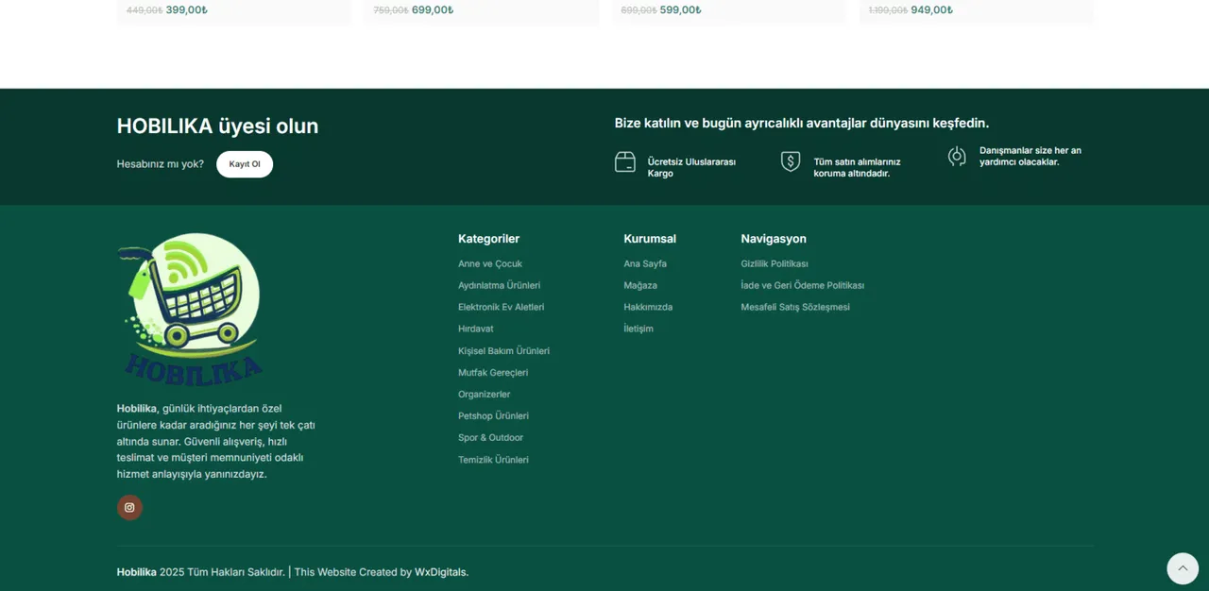Open Gizlilik Politikası link

tap(775, 264)
